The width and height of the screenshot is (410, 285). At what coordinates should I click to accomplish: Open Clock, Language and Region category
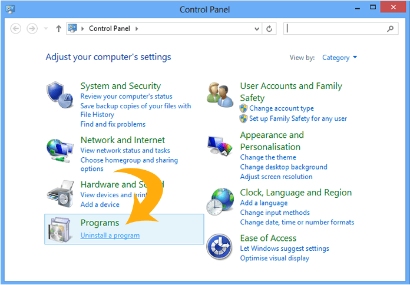tap(296, 193)
